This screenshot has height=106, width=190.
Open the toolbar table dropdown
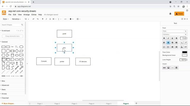(x=78, y=19)
